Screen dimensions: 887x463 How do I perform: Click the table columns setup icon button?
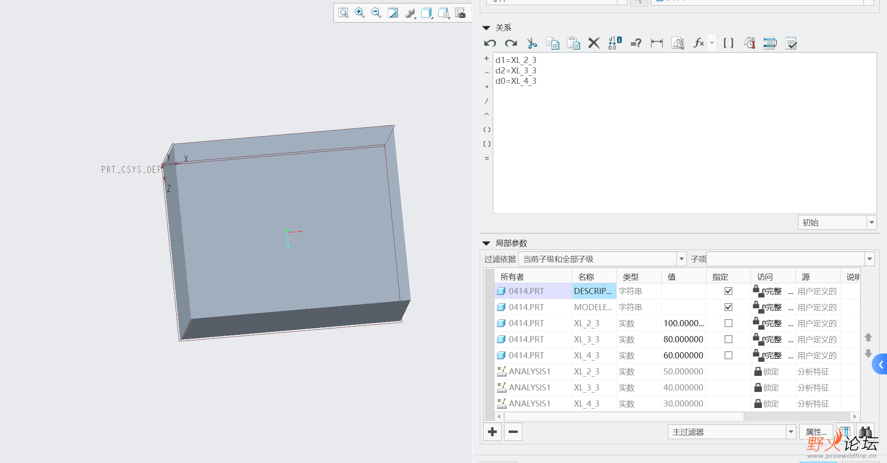[x=845, y=431]
